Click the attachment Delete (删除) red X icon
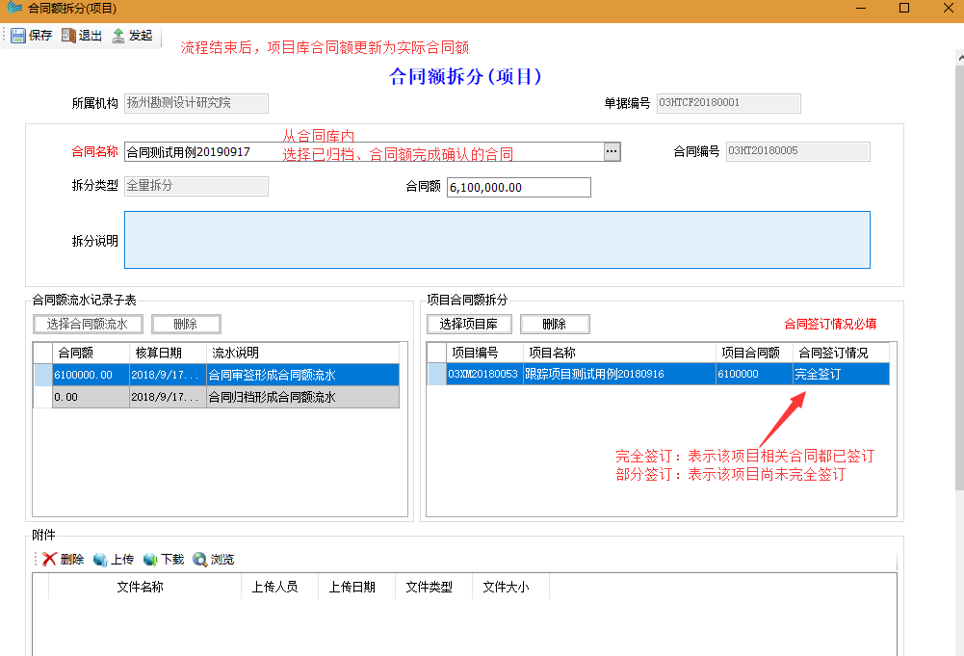The height and width of the screenshot is (656, 964). click(x=49, y=560)
